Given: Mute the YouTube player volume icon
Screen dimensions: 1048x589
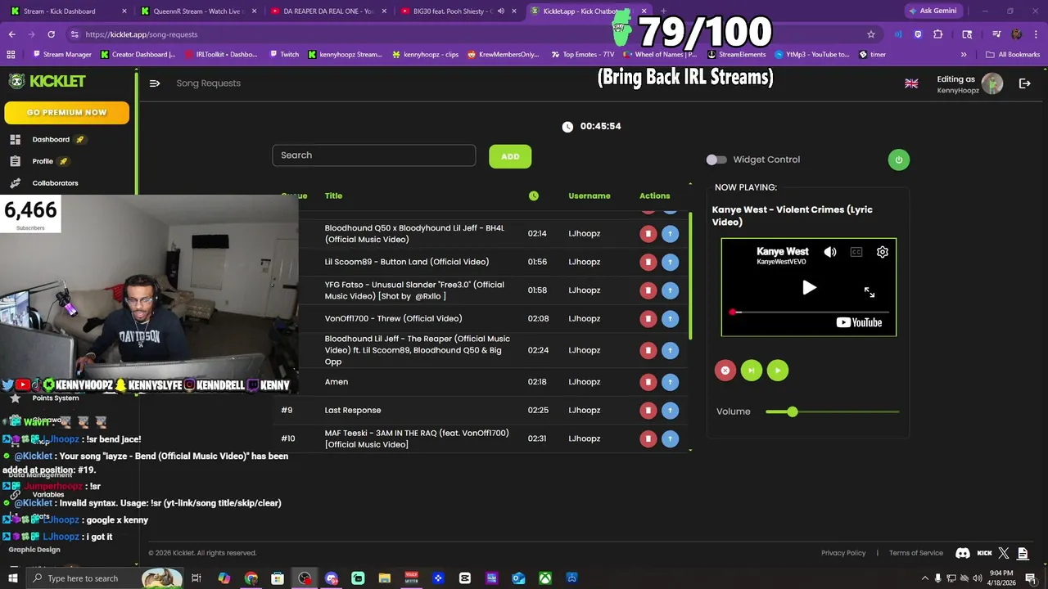Looking at the screenshot, I should (x=830, y=252).
